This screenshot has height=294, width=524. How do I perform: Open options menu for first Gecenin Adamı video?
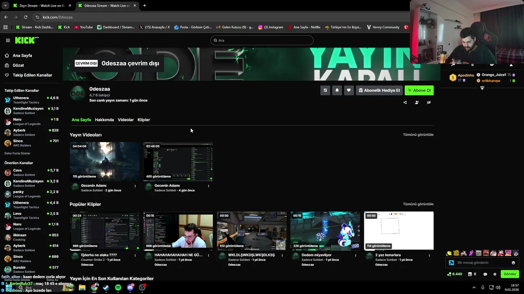(135, 186)
